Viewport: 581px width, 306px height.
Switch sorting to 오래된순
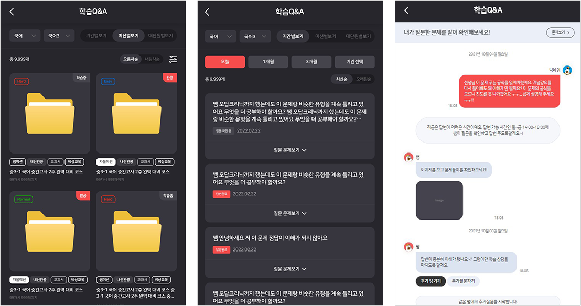point(363,79)
